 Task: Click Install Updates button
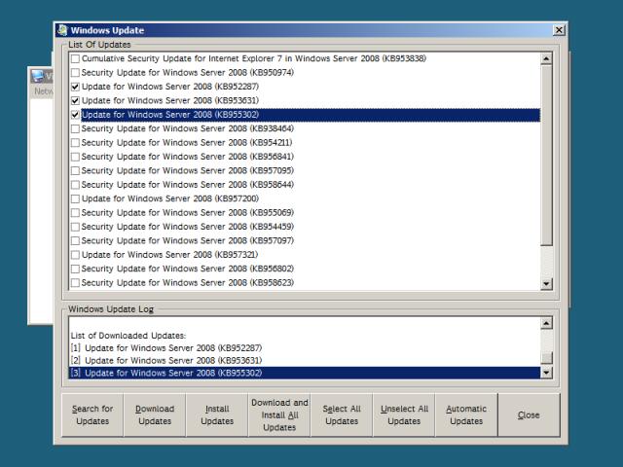click(217, 415)
